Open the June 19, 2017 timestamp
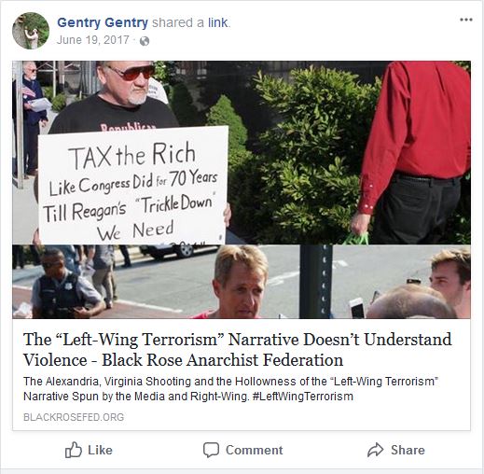 click(x=92, y=40)
